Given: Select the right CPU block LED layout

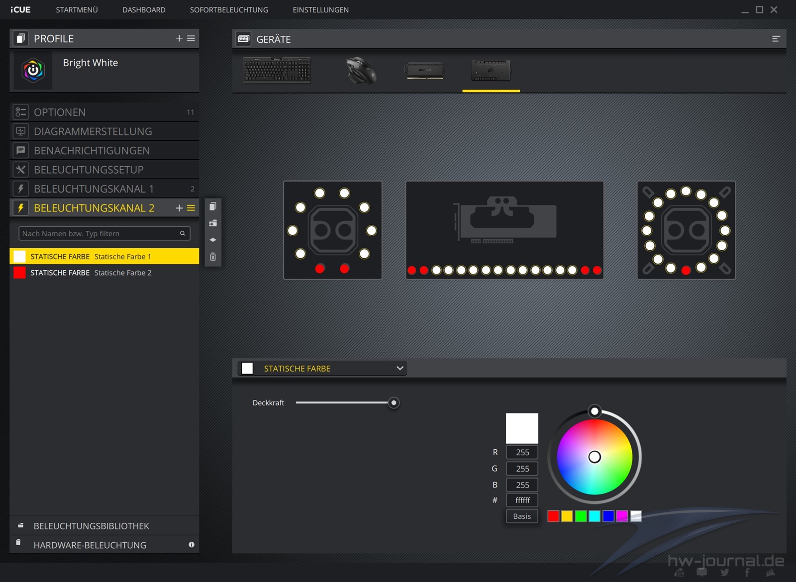Looking at the screenshot, I should [687, 230].
